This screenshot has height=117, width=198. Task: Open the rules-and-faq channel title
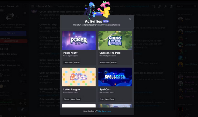(x=44, y=6)
